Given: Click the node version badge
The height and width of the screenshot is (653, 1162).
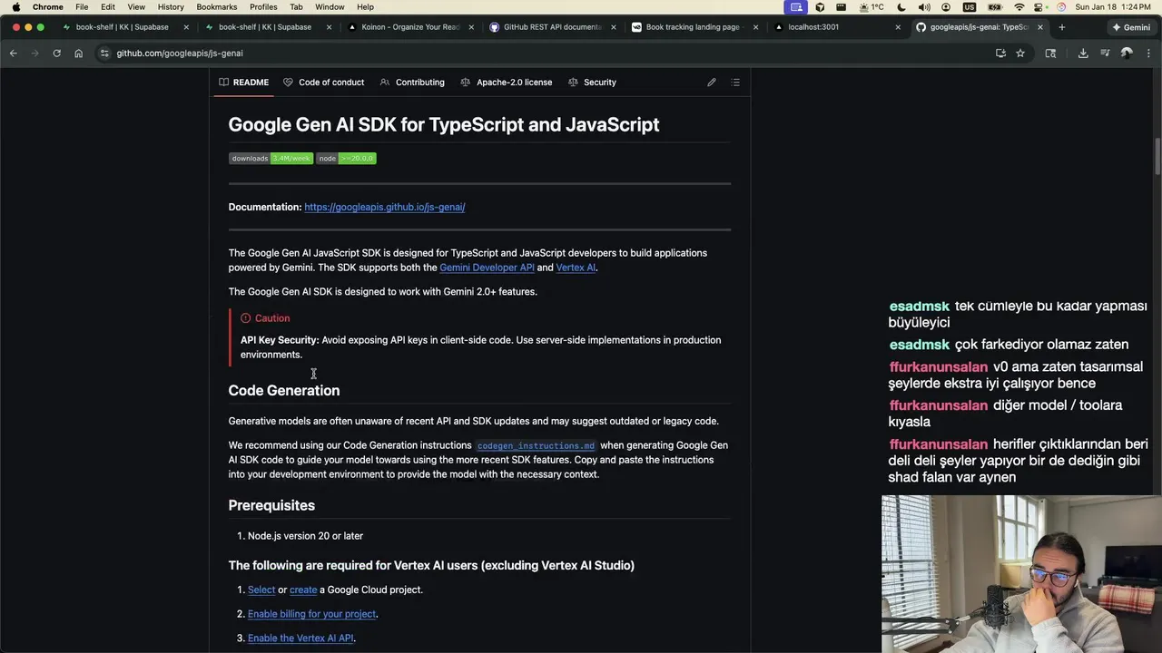Looking at the screenshot, I should pos(346,158).
